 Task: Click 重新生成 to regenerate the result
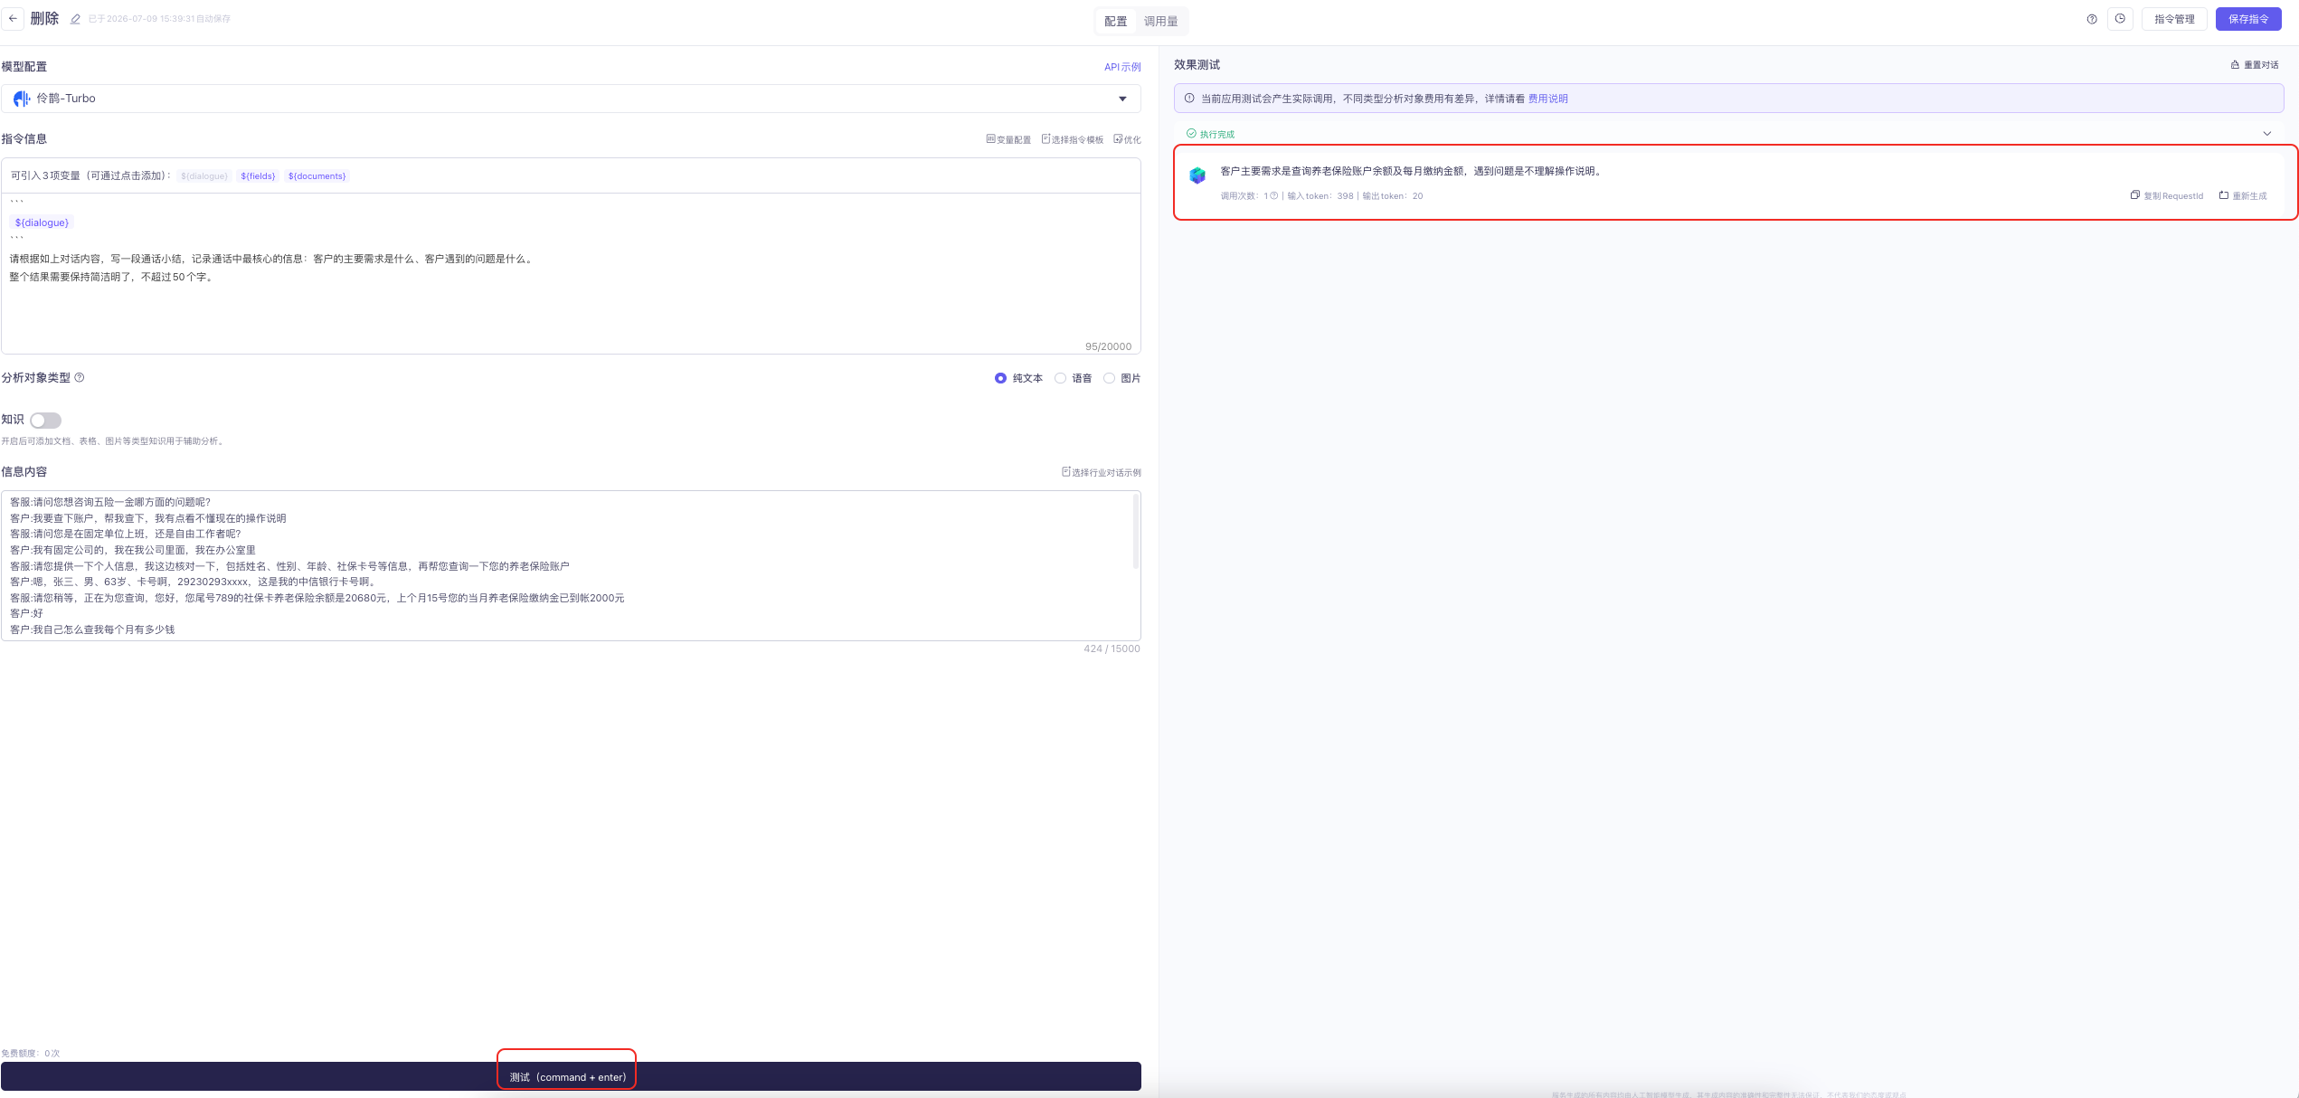pyautogui.click(x=2243, y=196)
